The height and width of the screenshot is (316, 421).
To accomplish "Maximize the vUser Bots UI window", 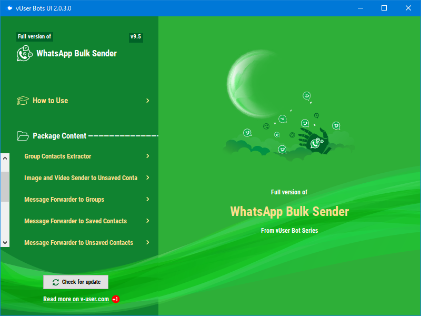I will (384, 8).
